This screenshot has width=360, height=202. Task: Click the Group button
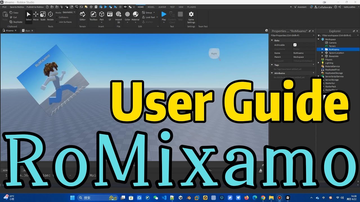click(x=147, y=13)
